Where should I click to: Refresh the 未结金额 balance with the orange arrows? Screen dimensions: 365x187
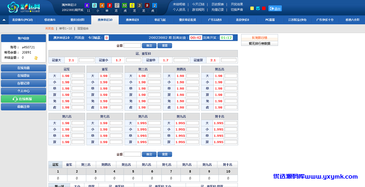coord(36,58)
